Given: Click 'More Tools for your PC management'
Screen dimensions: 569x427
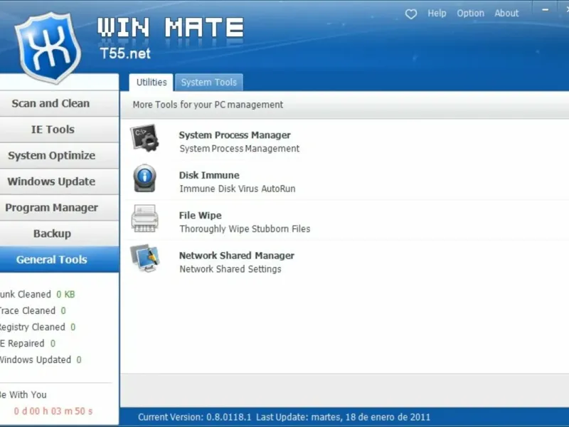Looking at the screenshot, I should pyautogui.click(x=208, y=105).
